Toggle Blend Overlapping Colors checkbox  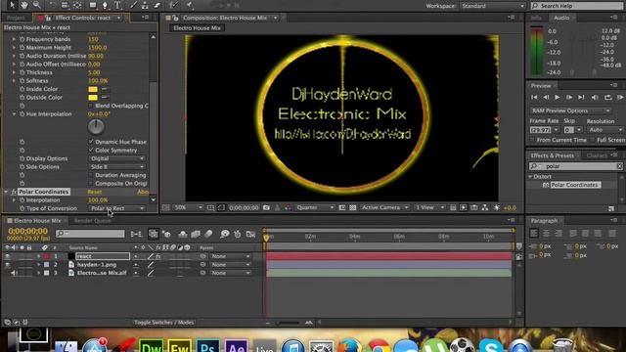91,106
